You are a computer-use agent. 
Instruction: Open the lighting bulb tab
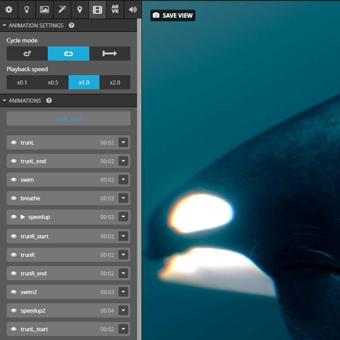pos(27,9)
